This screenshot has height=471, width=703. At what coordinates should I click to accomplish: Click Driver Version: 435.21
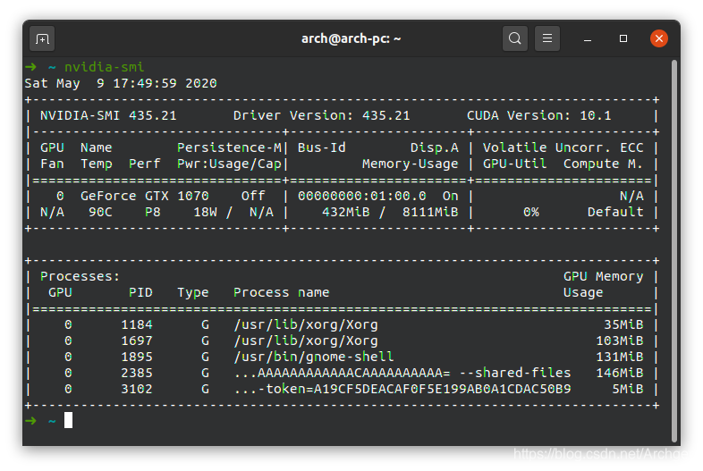click(321, 115)
